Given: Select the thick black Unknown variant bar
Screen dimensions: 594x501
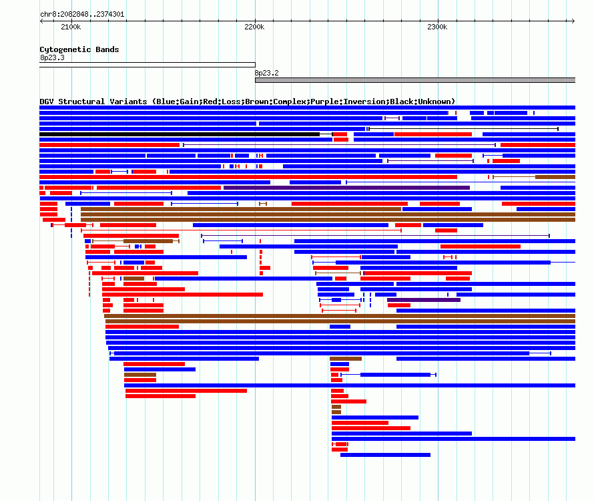Looking at the screenshot, I should (x=180, y=134).
